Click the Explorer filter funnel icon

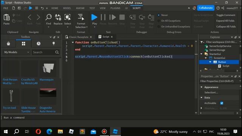point(202,42)
